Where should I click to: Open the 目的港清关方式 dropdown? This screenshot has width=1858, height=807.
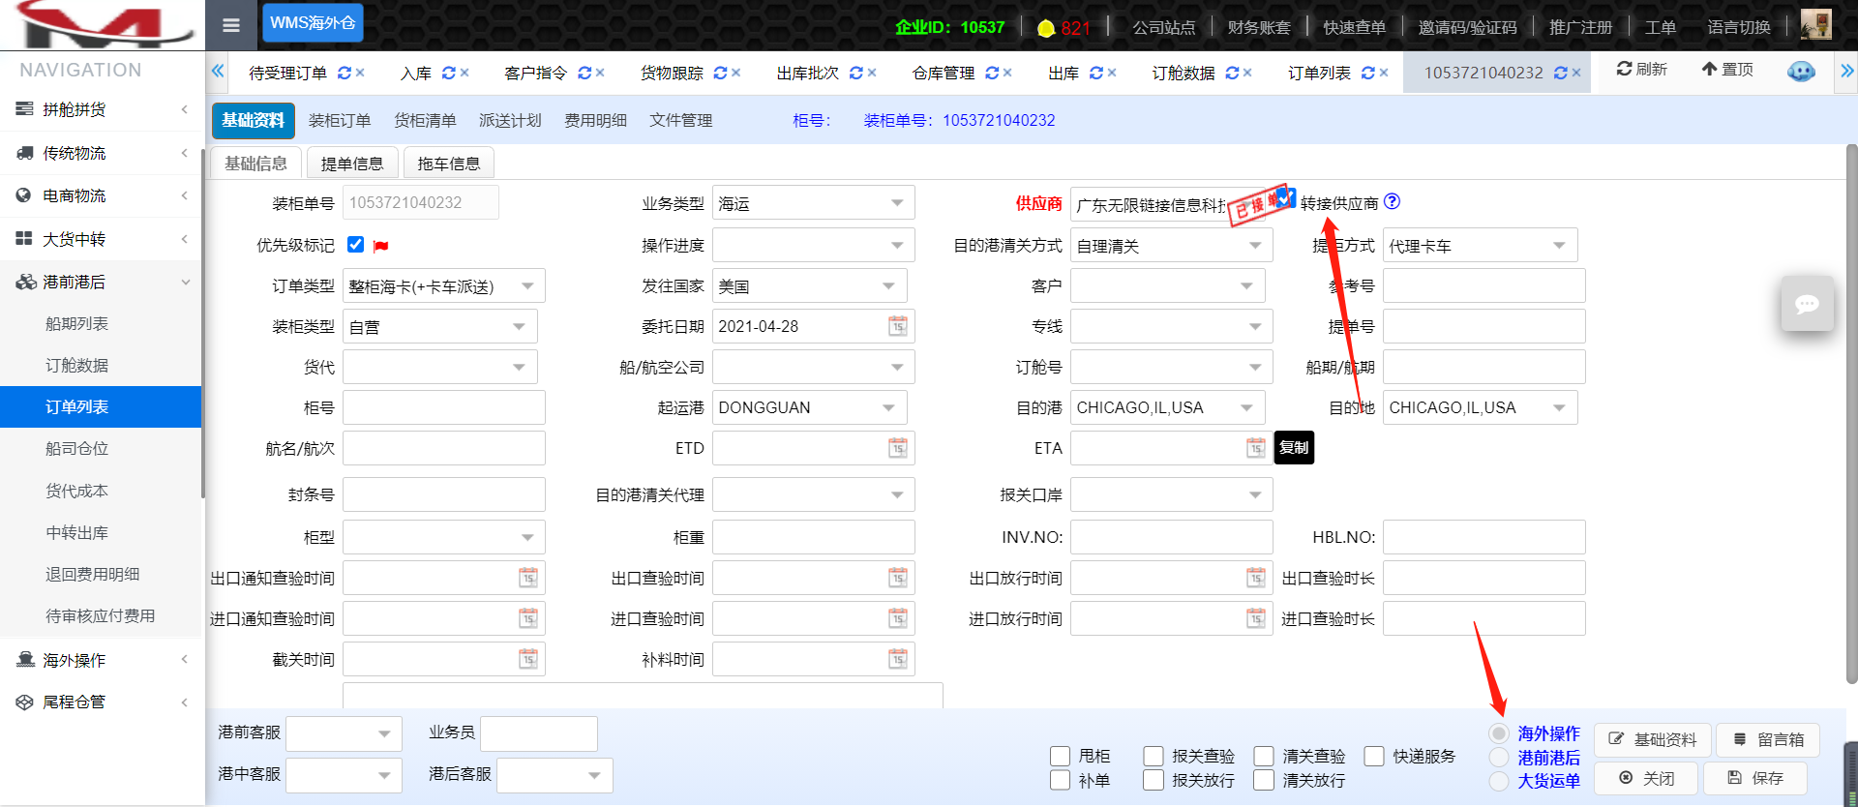click(1171, 246)
